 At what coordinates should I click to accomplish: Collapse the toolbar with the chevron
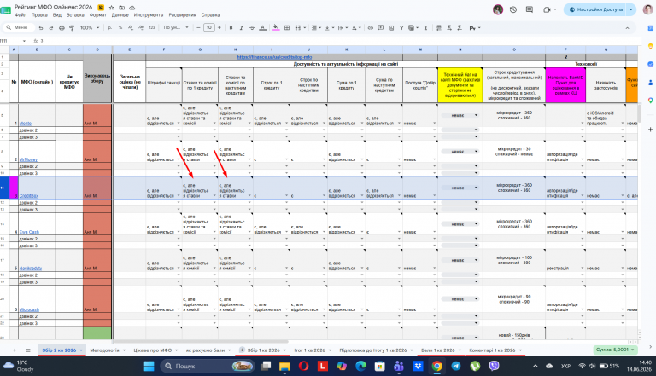pos(627,28)
